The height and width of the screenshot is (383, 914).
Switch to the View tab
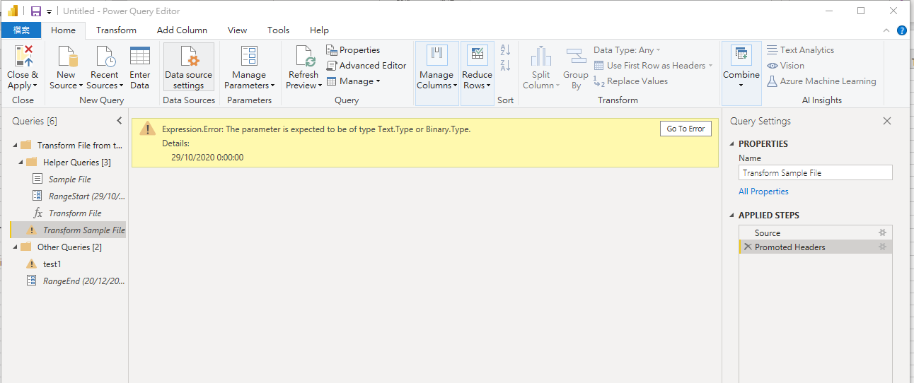pos(237,30)
